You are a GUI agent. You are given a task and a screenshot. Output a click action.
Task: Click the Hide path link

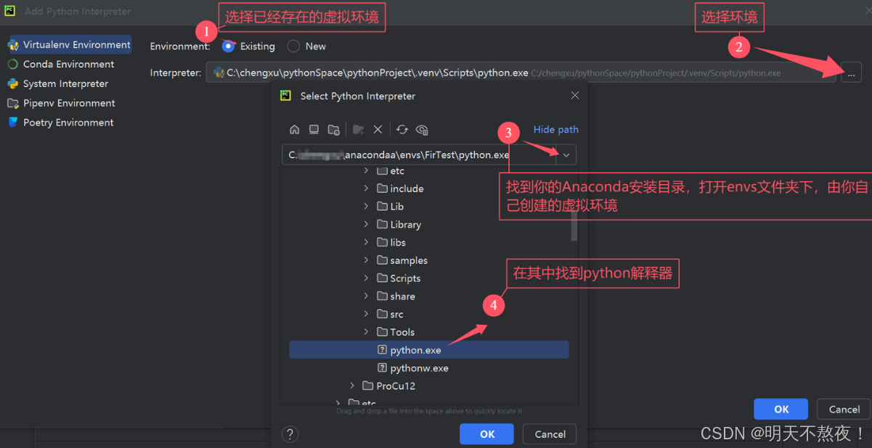556,130
